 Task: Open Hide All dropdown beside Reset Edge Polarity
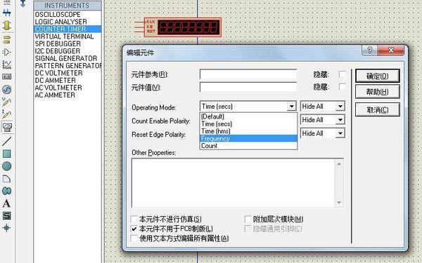[340, 133]
